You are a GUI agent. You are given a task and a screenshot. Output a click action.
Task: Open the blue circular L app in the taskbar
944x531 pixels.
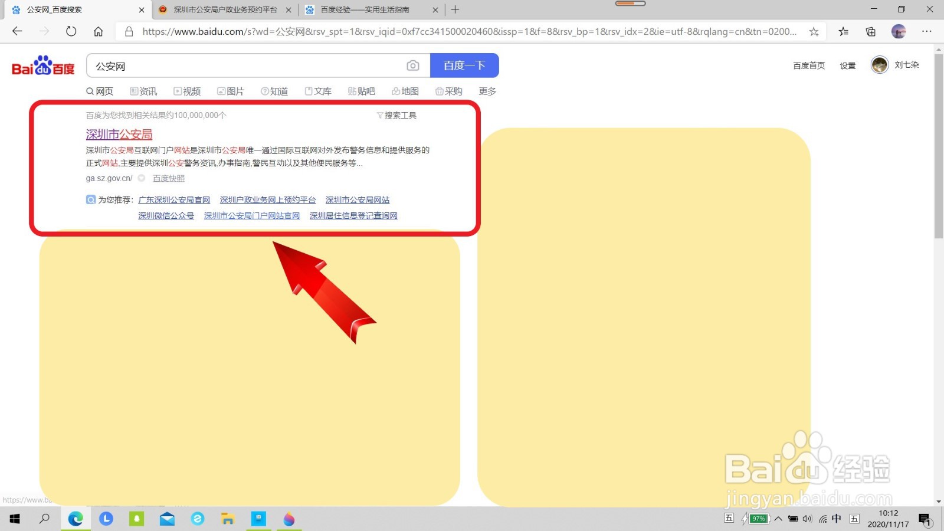pos(106,519)
